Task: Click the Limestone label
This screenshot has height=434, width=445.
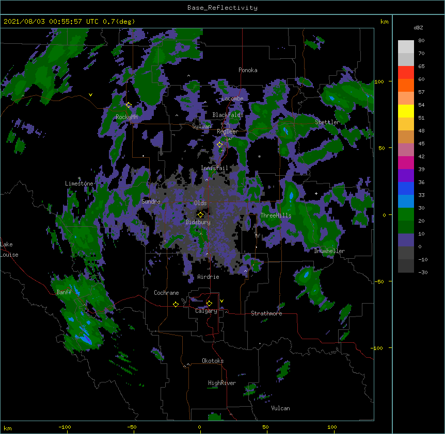Action: [x=79, y=183]
